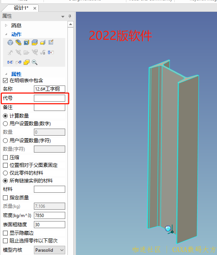This screenshot has height=255, width=217.
Task: Click the sketch edit pencil icon
Action: click(x=51, y=42)
